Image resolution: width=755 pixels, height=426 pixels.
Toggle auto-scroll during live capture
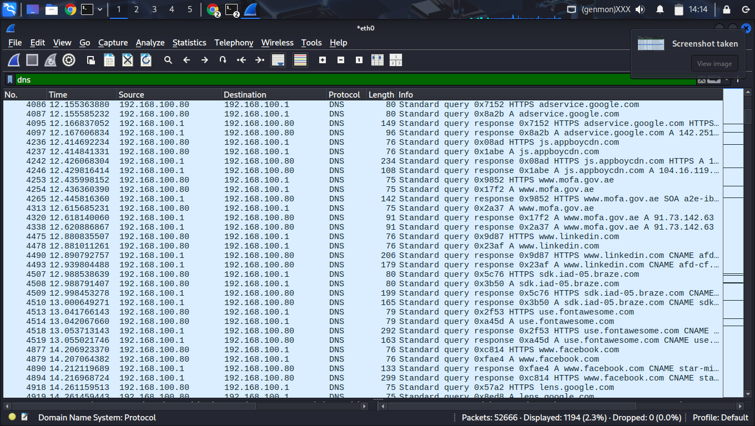tap(278, 60)
